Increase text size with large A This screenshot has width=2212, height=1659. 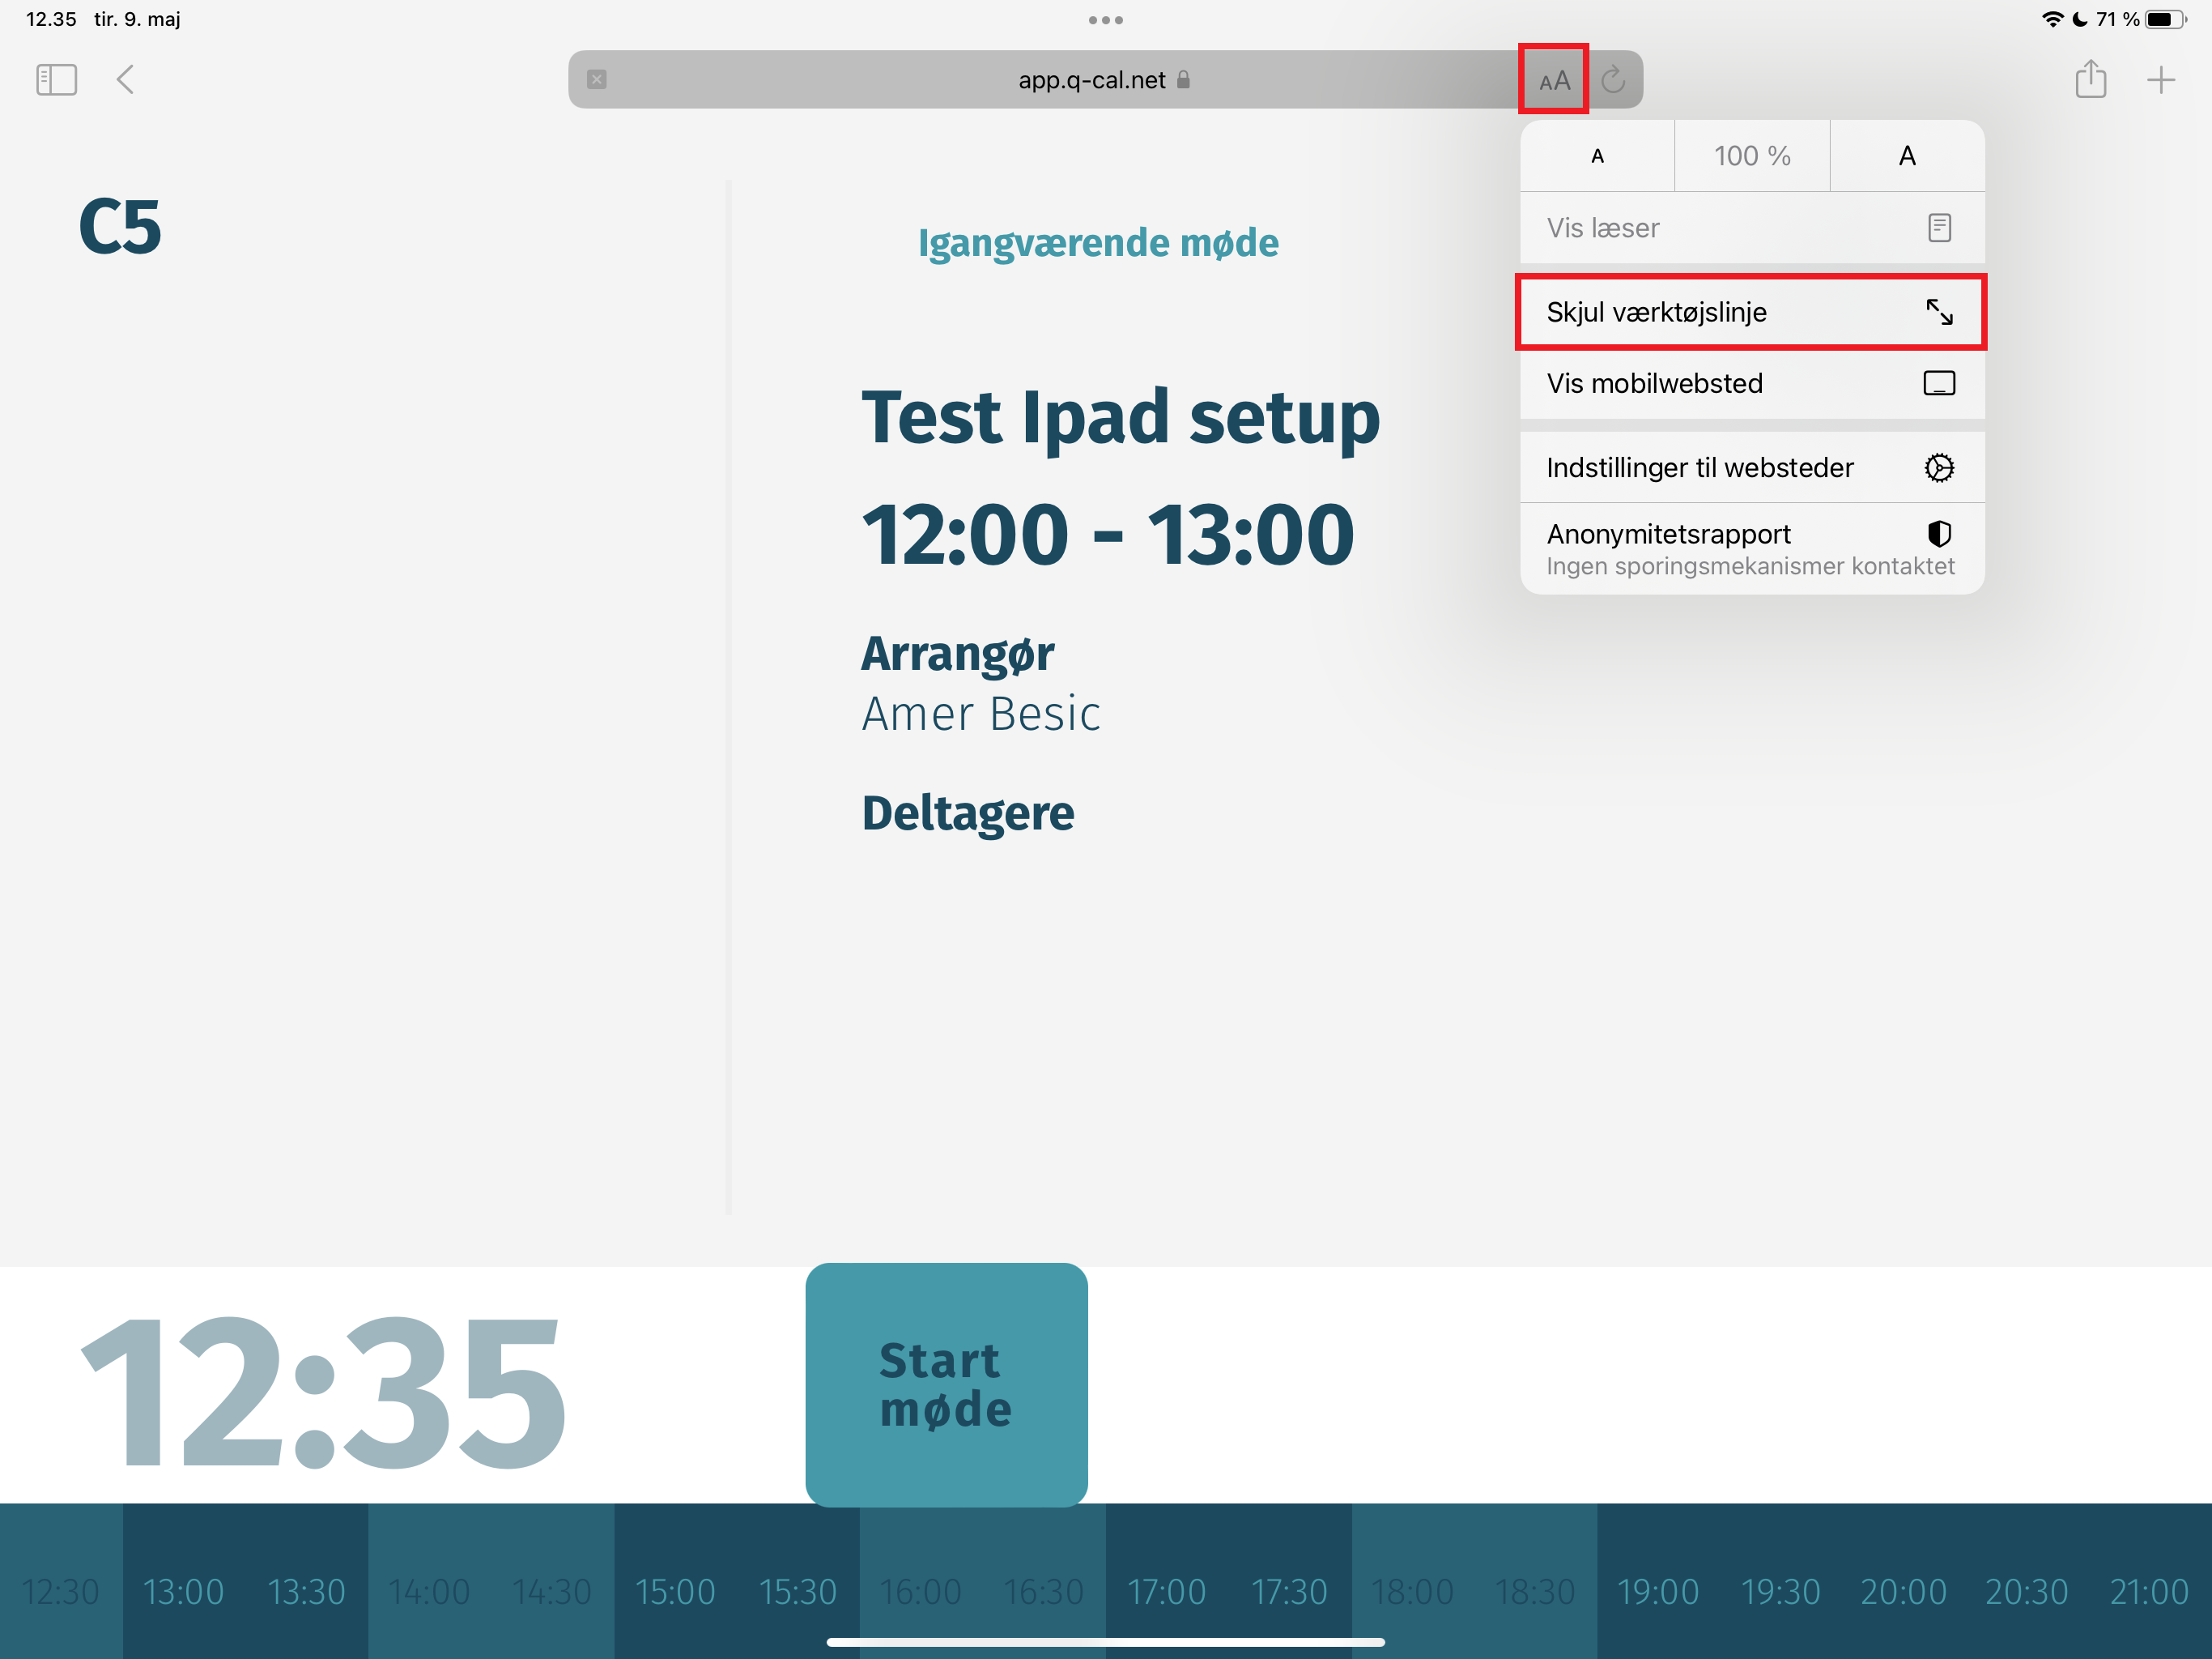[x=1907, y=156]
